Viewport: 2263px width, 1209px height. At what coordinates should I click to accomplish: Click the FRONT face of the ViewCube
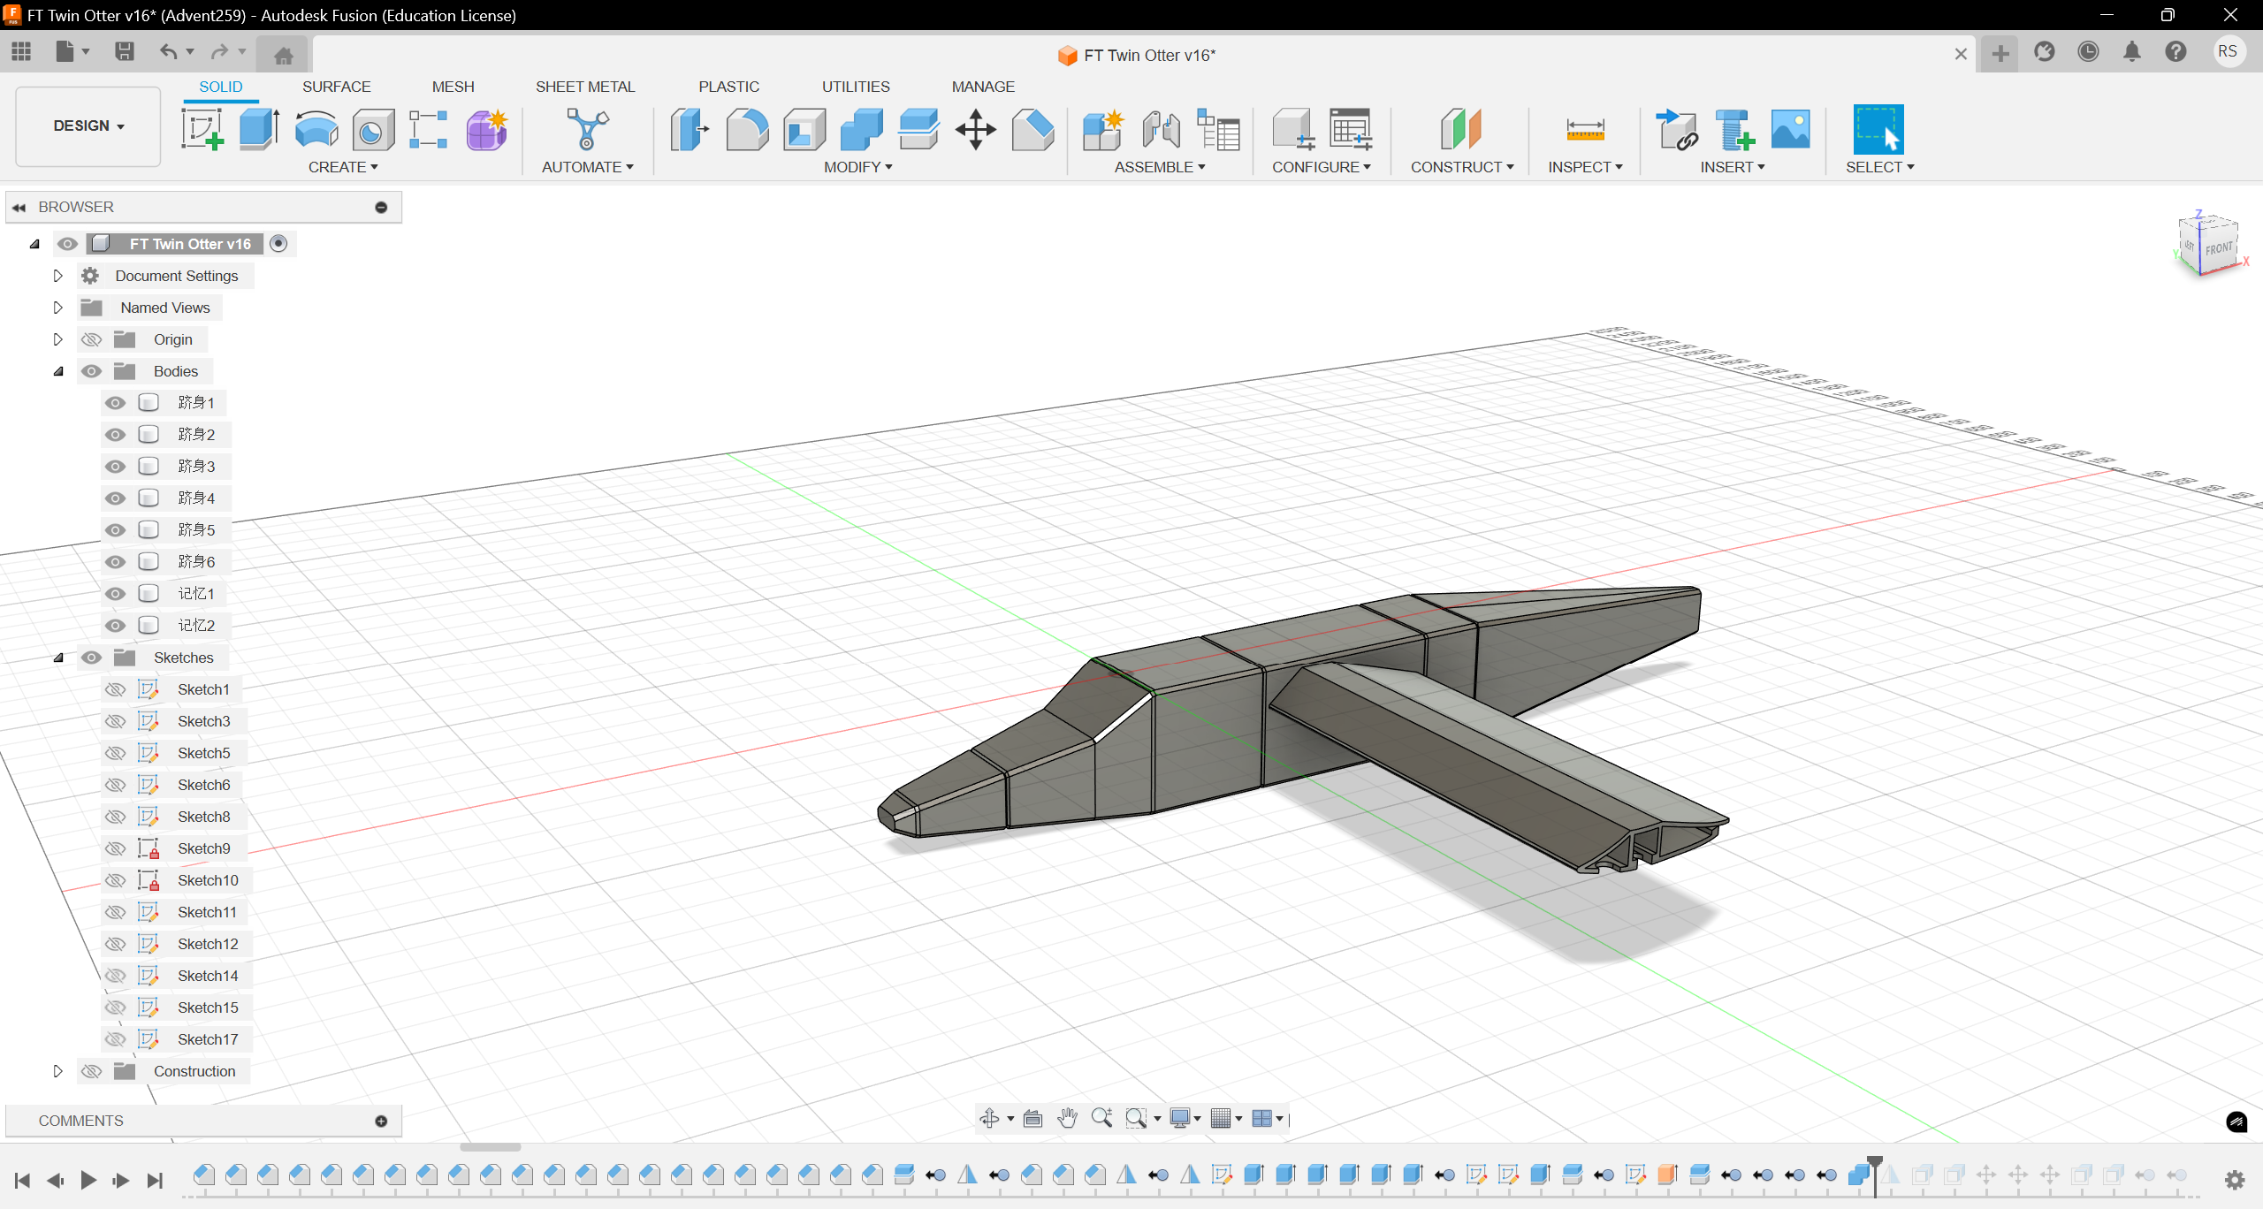point(2218,248)
